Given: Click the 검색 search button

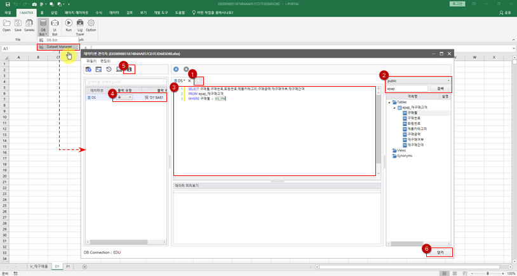Looking at the screenshot, I should coord(440,89).
